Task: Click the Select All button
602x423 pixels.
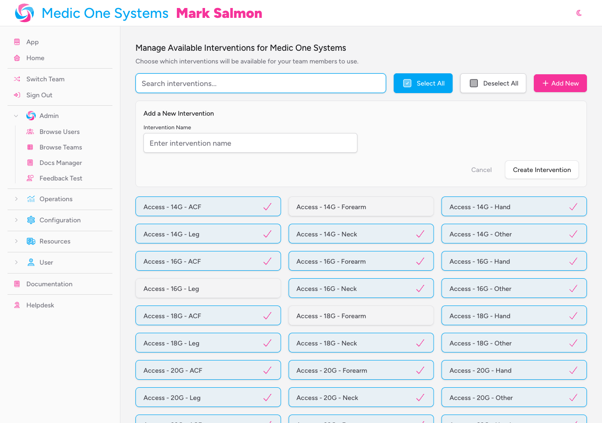Action: tap(423, 83)
